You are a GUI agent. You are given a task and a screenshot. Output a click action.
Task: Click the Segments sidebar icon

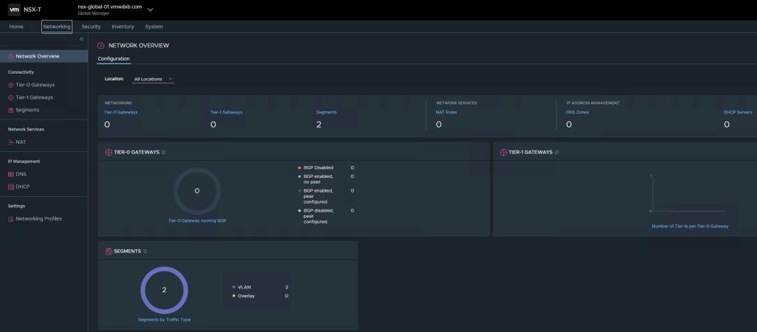pos(10,110)
